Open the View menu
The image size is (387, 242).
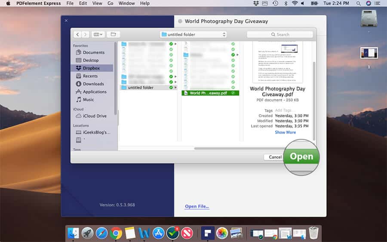tap(97, 3)
